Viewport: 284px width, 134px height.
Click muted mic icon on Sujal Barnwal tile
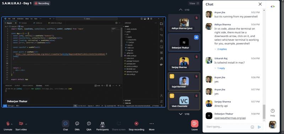tap(196, 76)
